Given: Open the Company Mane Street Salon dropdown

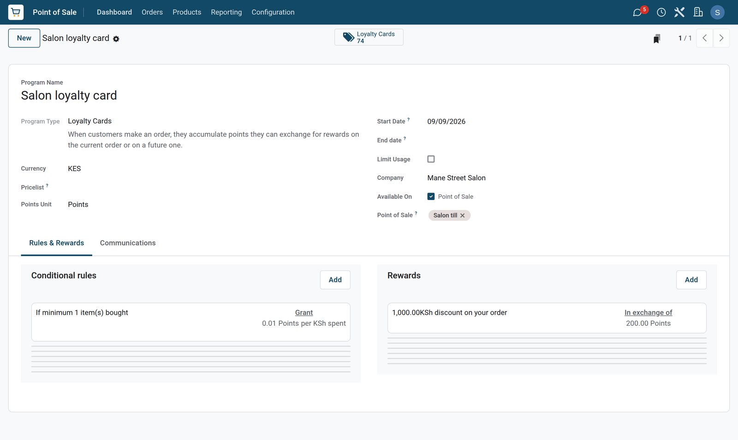Looking at the screenshot, I should point(572,178).
